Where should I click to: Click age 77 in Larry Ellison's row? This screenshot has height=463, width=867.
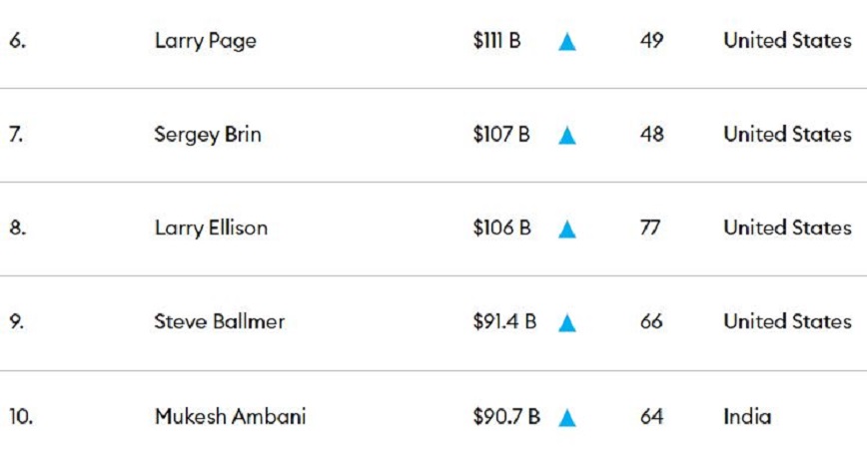click(x=650, y=229)
